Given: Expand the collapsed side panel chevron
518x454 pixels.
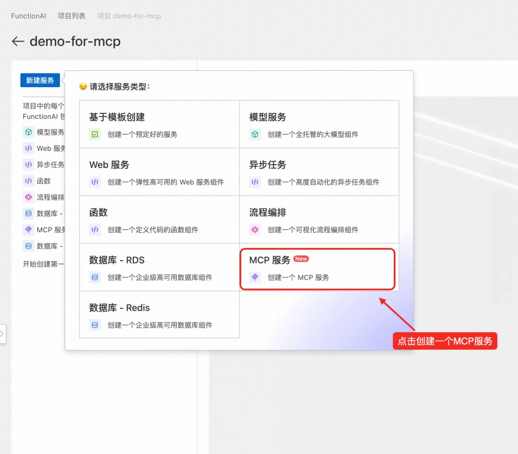Looking at the screenshot, I should pyautogui.click(x=2, y=334).
